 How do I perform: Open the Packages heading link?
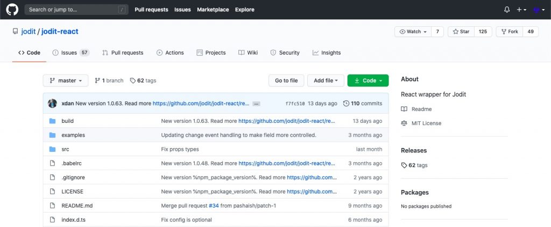pos(415,193)
